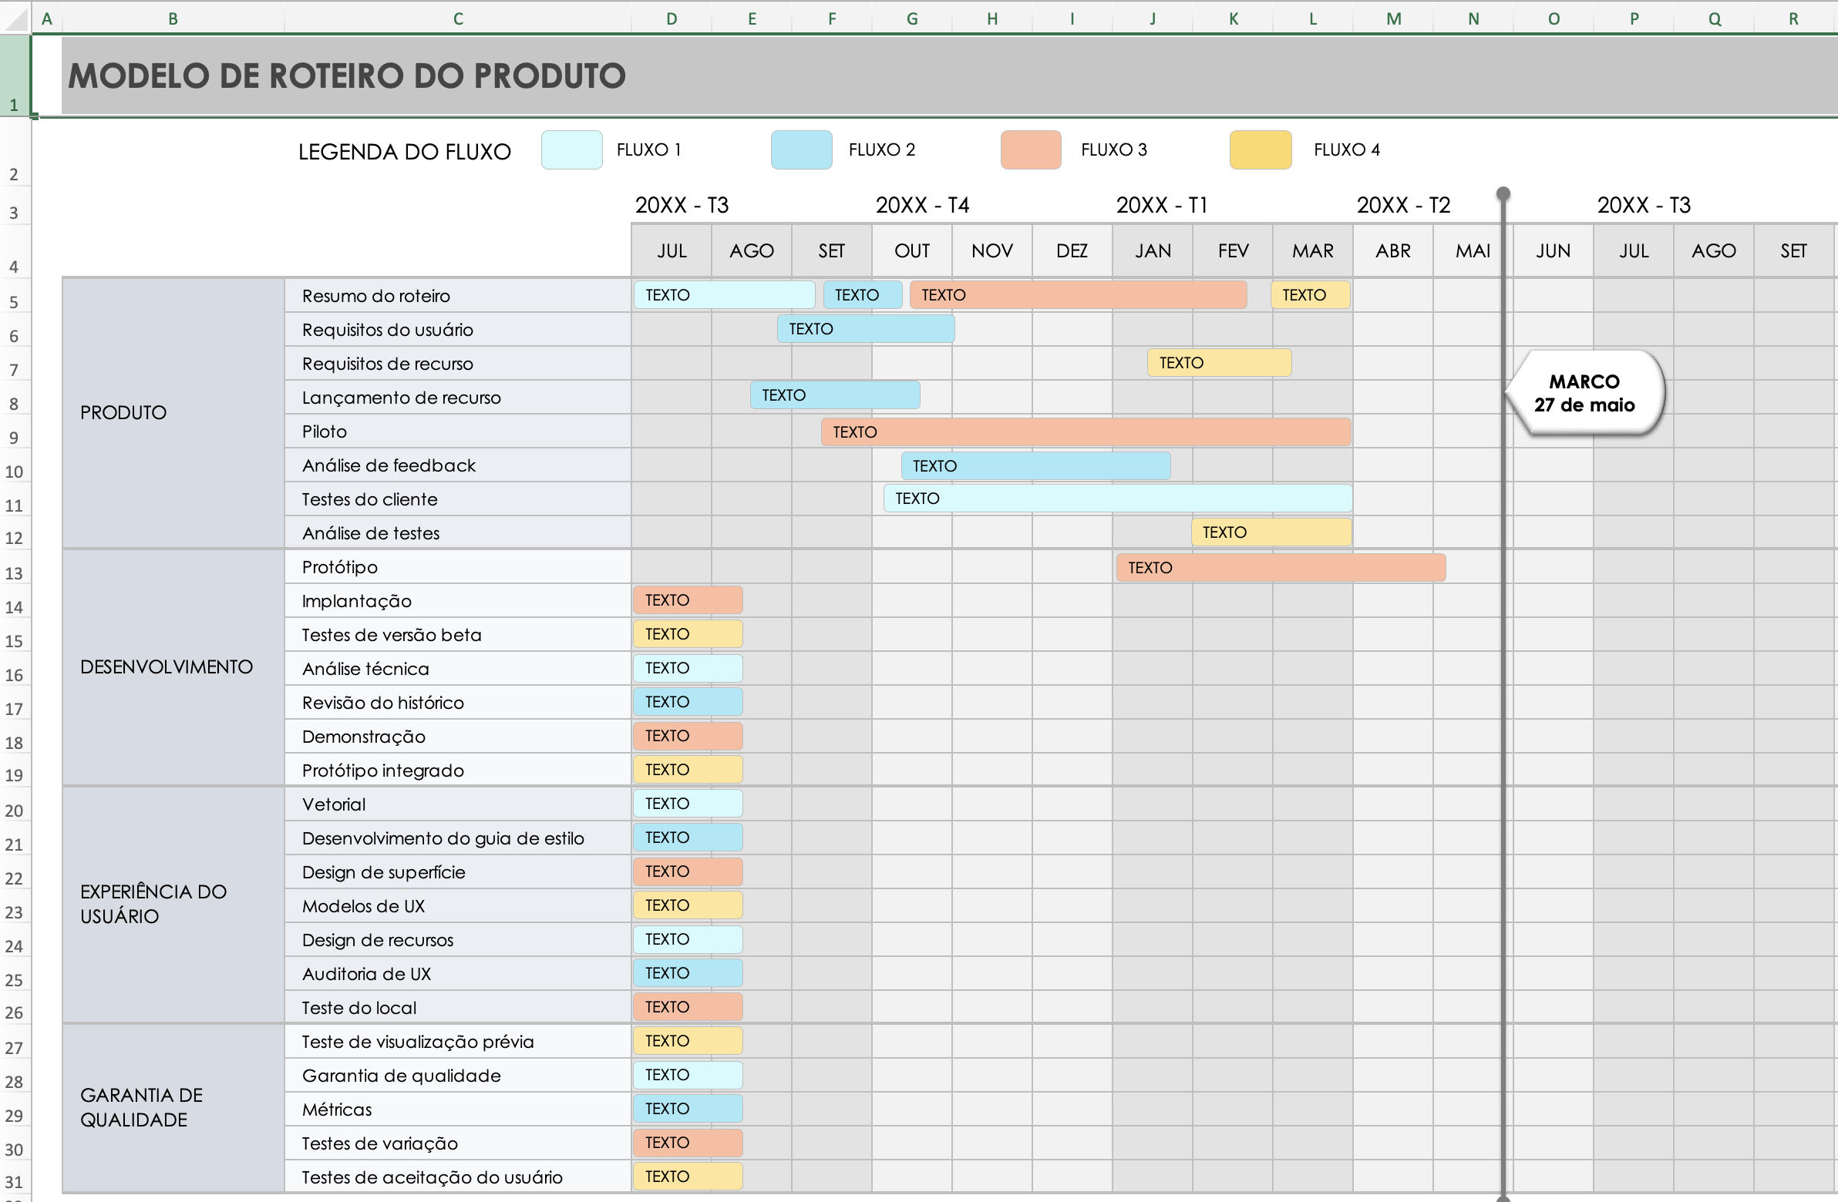The height and width of the screenshot is (1202, 1838).
Task: Select the yellow Testes de aceitação bar
Action: coord(687,1177)
